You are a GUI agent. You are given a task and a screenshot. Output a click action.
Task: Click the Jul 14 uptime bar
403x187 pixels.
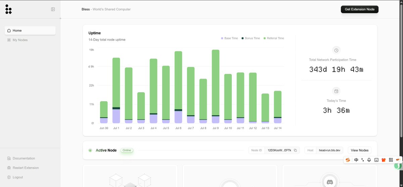pyautogui.click(x=278, y=107)
